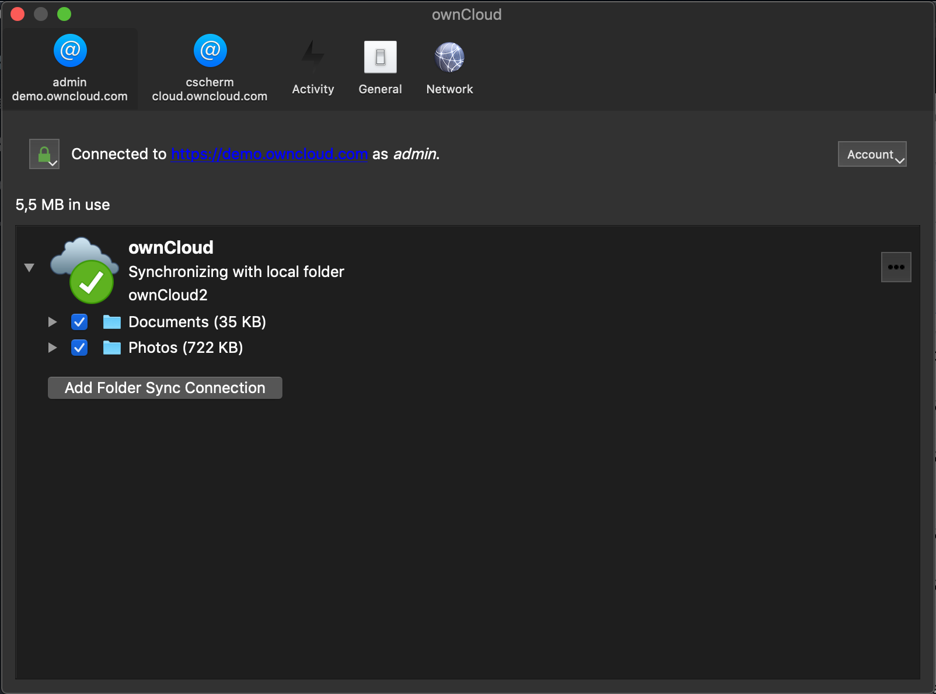The image size is (936, 694).
Task: Open the Network settings tab
Action: (449, 69)
